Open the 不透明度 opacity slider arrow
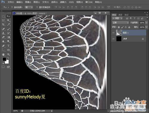Image resolution: width=149 pixels, height=113 pixels. [146, 23]
